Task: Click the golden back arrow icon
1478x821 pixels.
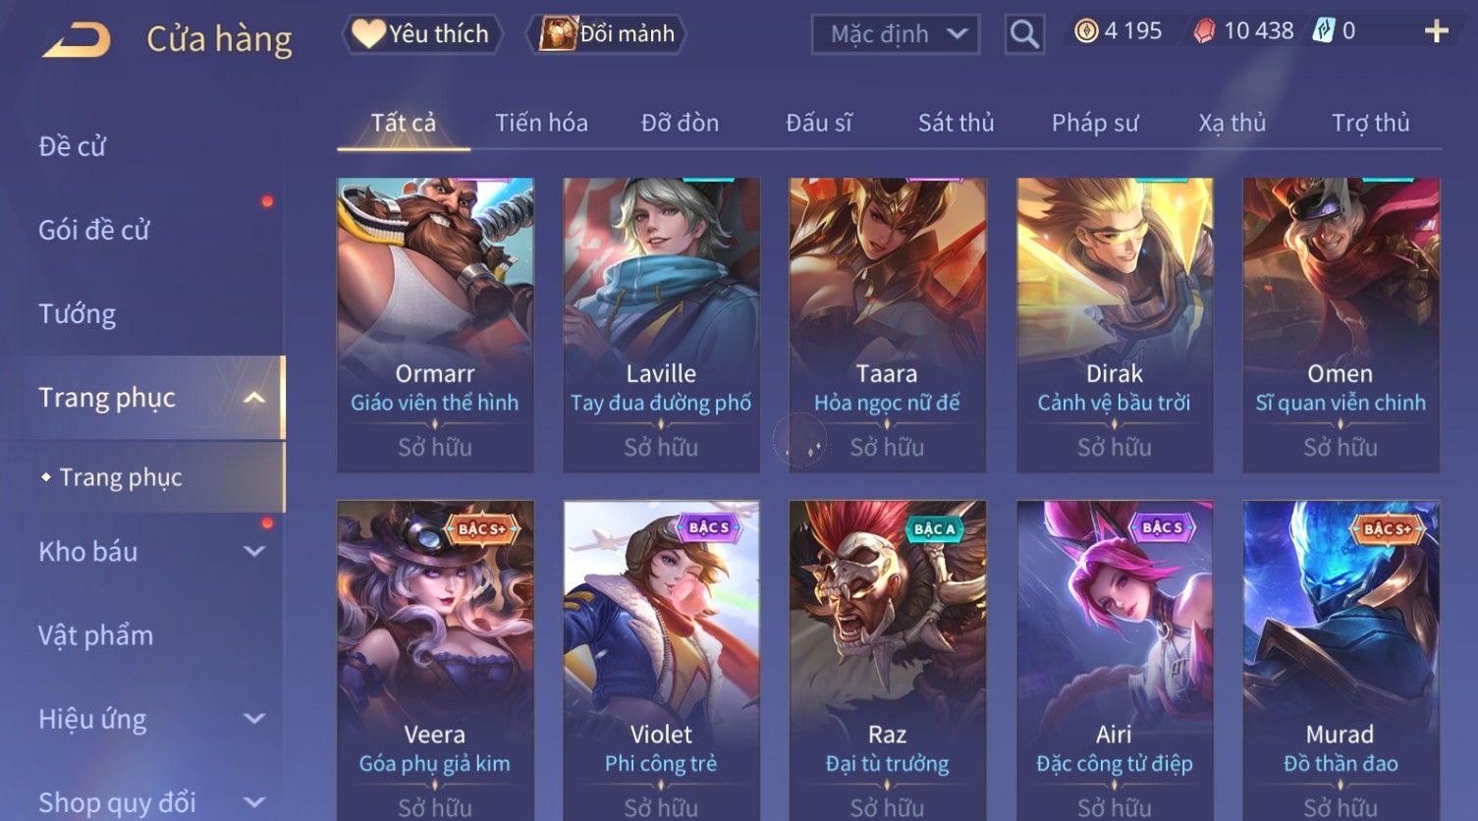Action: [77, 40]
